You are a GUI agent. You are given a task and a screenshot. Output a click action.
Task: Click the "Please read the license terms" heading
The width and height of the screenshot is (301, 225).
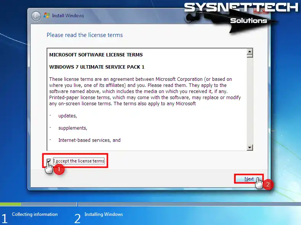pos(85,35)
